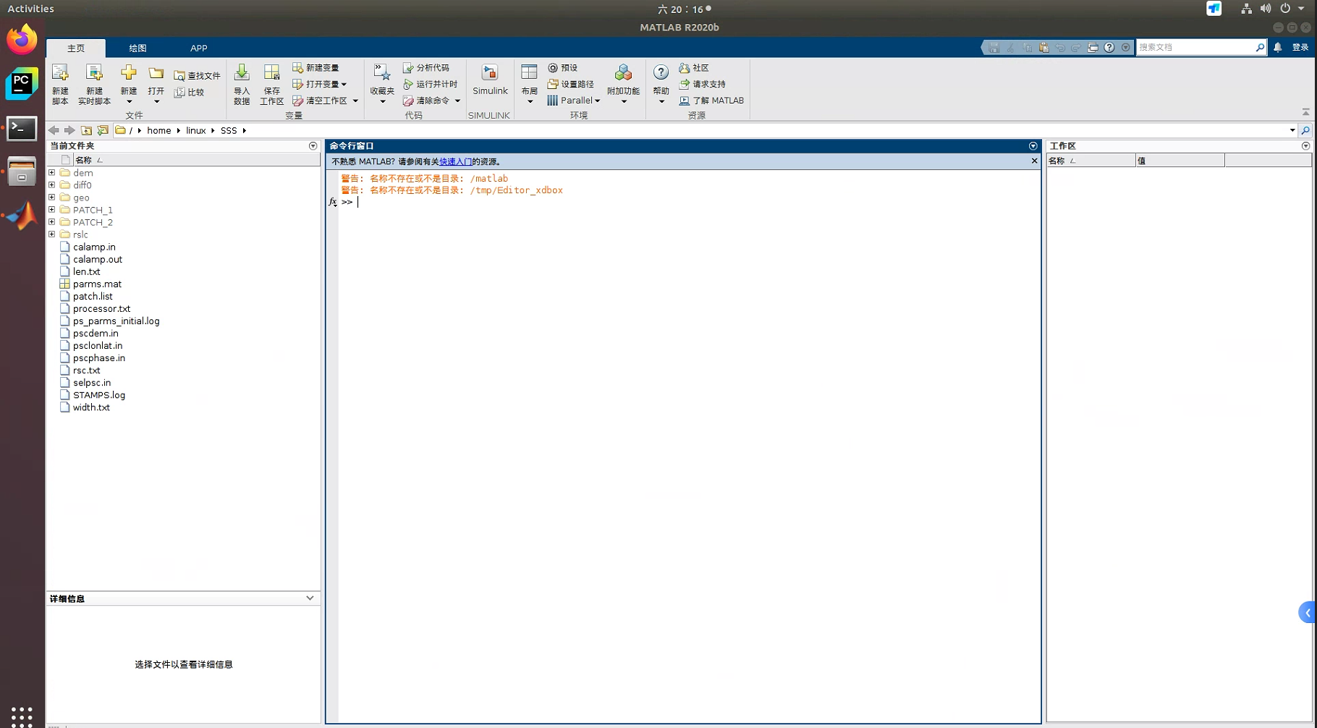Open Simulink from the toolbar

pos(490,80)
